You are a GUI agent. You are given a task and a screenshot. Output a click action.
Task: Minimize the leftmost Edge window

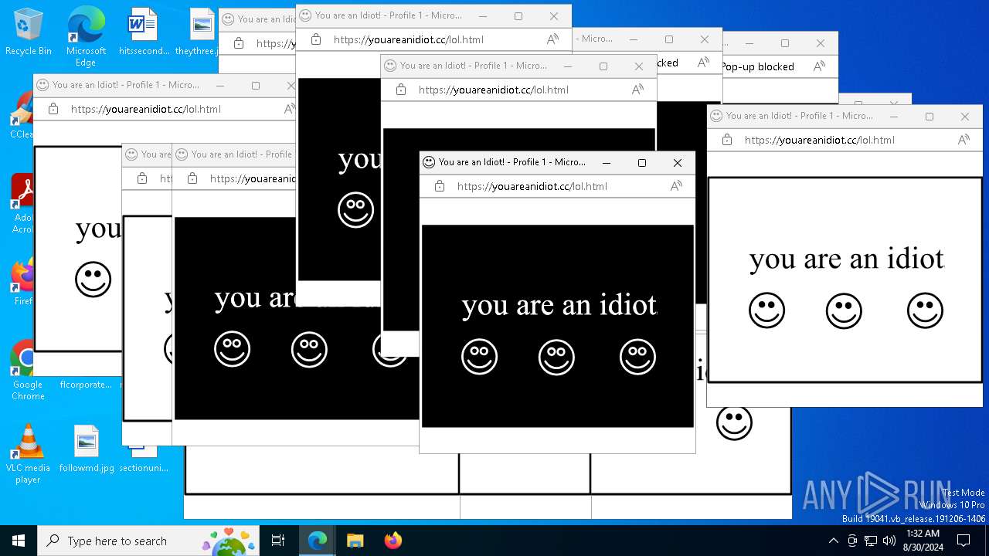220,86
